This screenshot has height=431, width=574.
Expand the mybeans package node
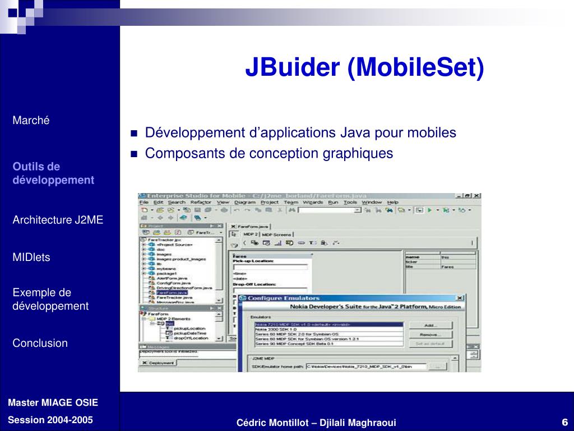point(143,269)
